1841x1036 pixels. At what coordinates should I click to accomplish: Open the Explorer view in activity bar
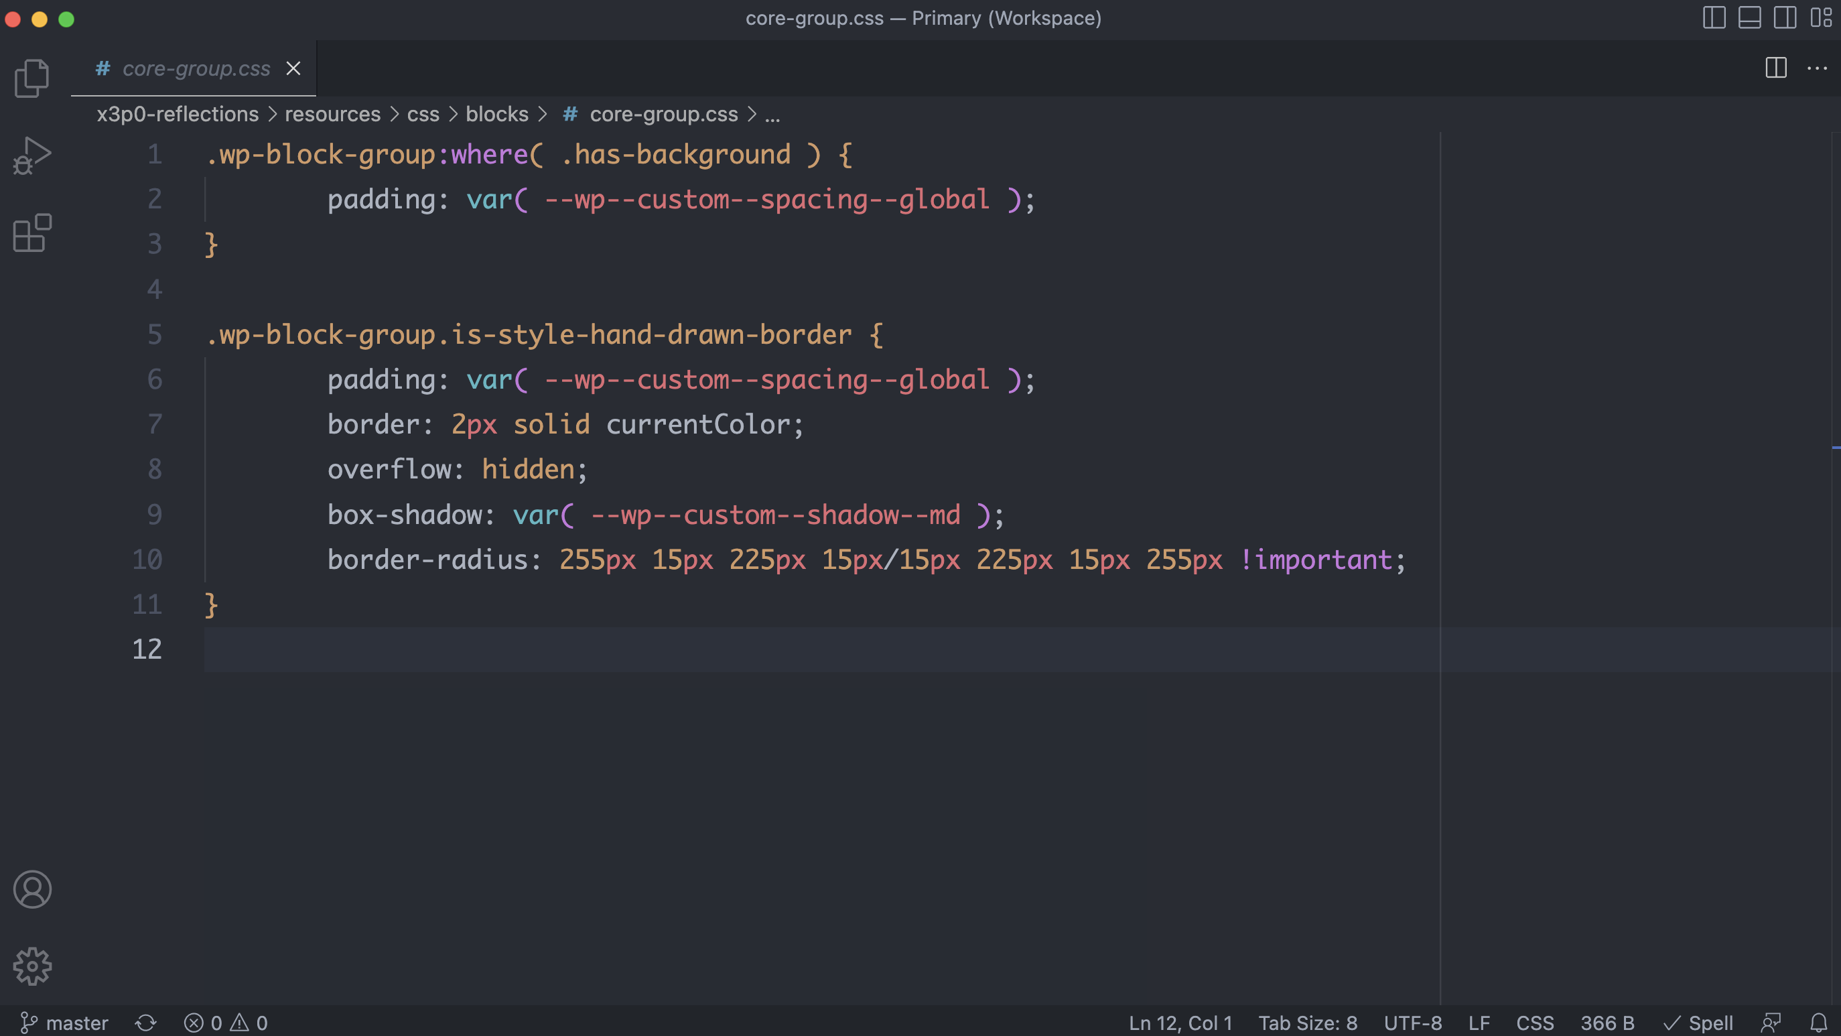tap(32, 78)
